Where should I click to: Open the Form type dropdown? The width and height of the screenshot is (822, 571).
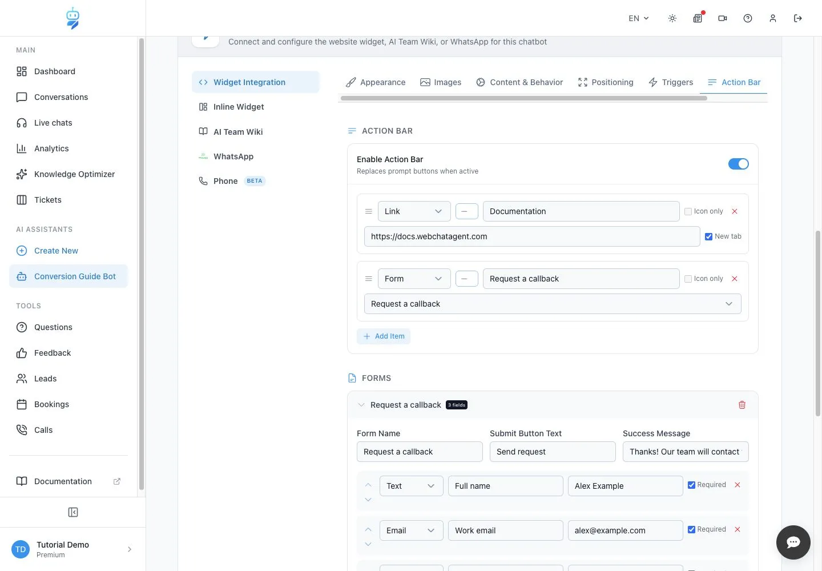click(x=414, y=279)
